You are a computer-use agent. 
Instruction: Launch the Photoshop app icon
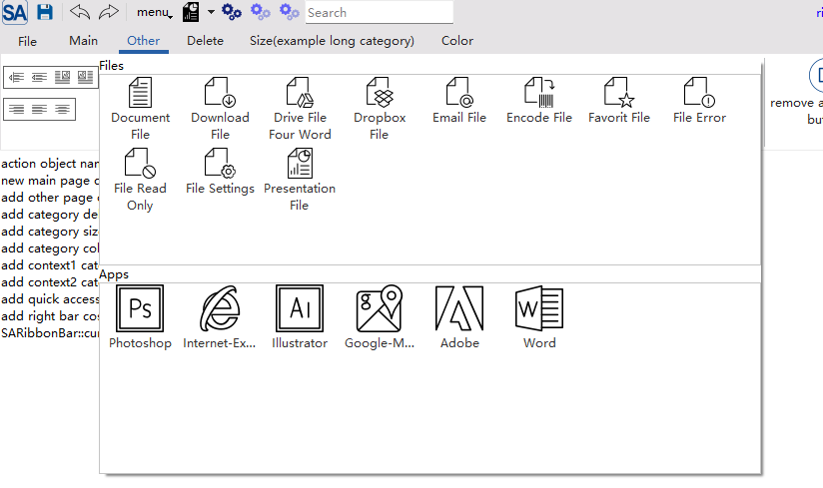pyautogui.click(x=140, y=309)
